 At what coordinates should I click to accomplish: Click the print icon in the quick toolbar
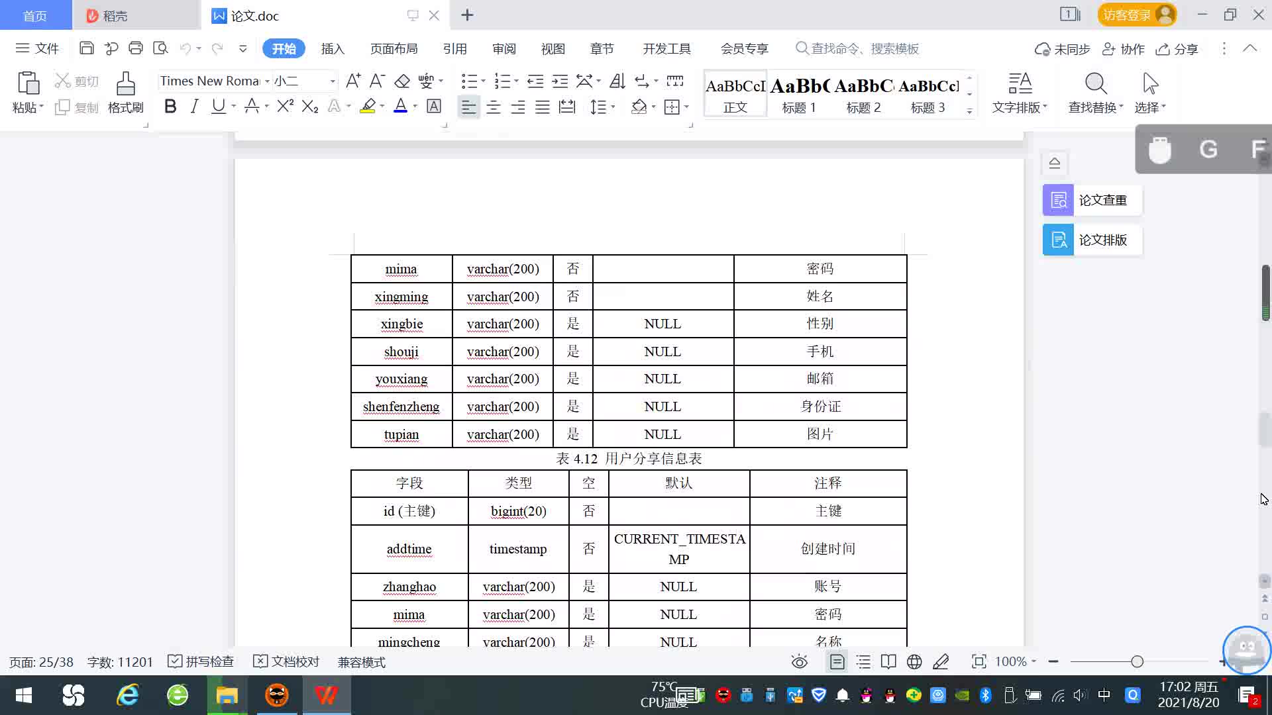pos(136,48)
